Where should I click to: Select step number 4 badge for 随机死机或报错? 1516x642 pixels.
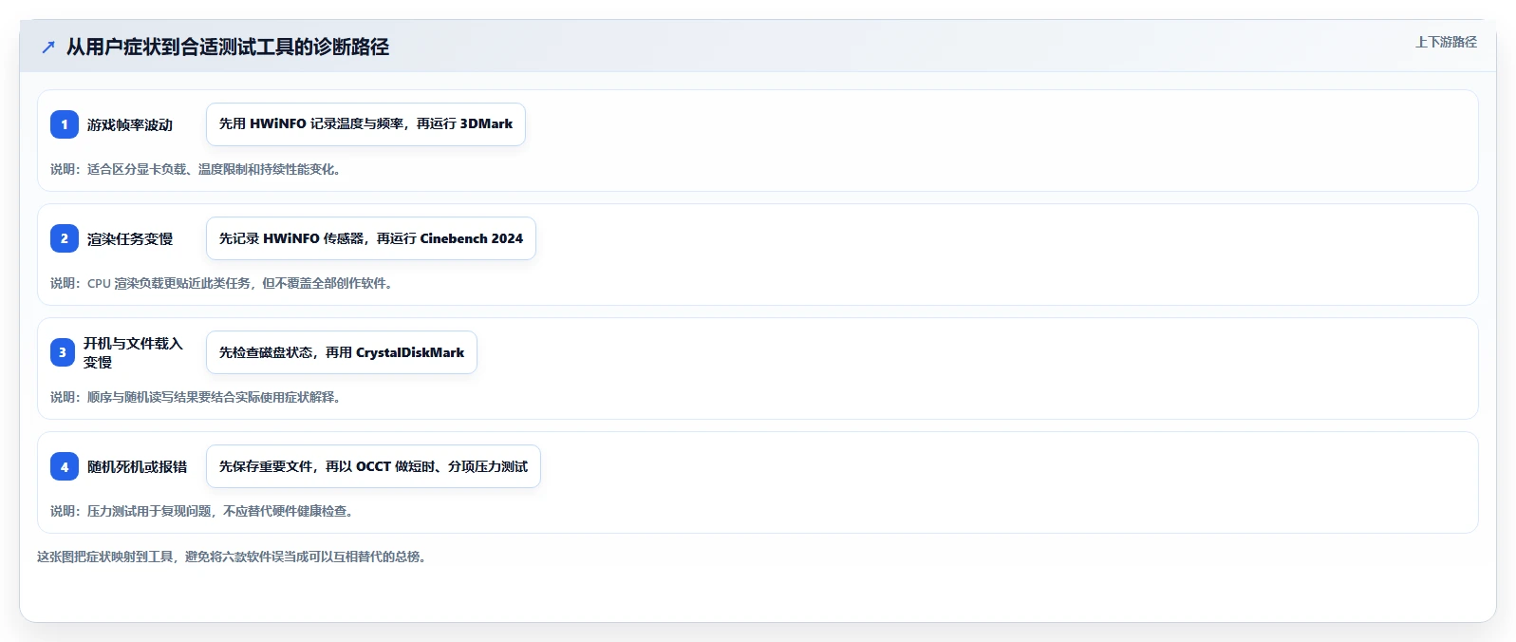(x=65, y=466)
